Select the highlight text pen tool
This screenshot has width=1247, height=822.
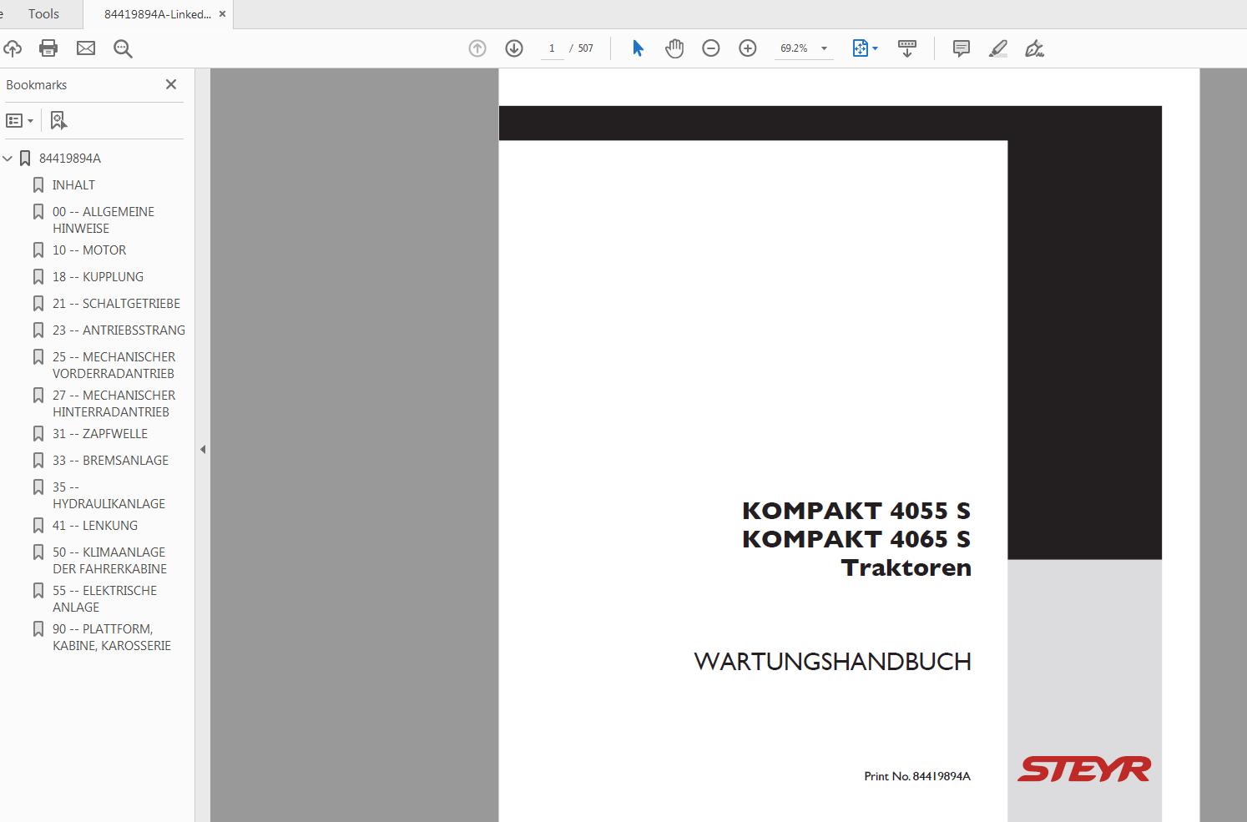coord(998,48)
